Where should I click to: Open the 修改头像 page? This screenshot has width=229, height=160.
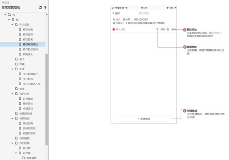[28, 30]
